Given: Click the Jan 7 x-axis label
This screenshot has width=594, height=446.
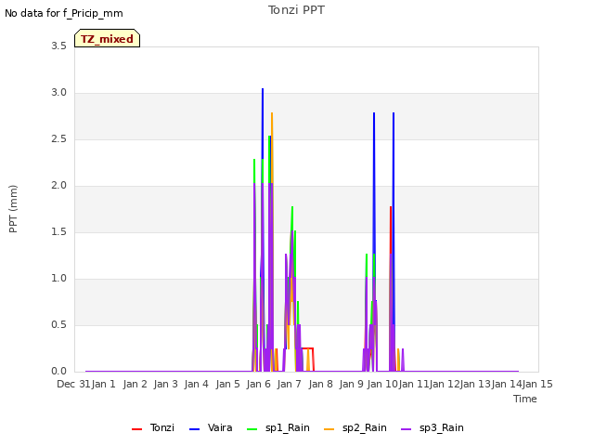Looking at the screenshot, I should tap(289, 384).
